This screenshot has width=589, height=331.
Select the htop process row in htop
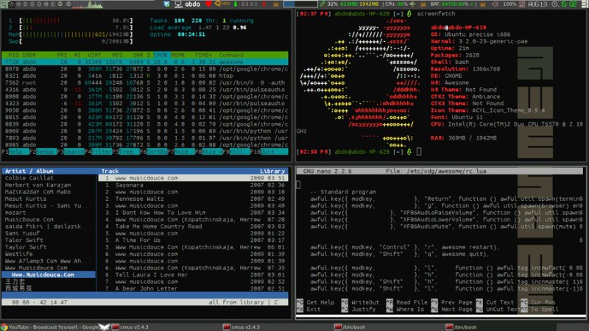(145, 76)
